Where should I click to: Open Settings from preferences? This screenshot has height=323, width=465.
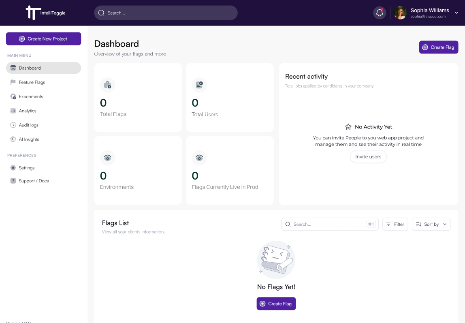(x=27, y=168)
